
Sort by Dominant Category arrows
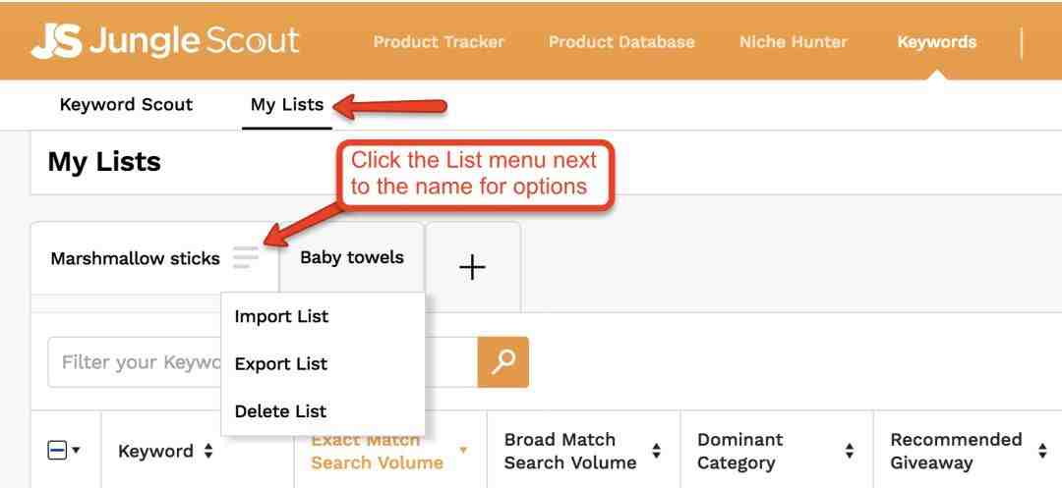click(850, 451)
